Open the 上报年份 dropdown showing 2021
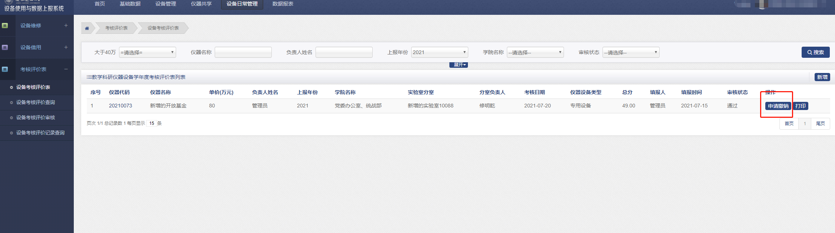 pyautogui.click(x=439, y=53)
